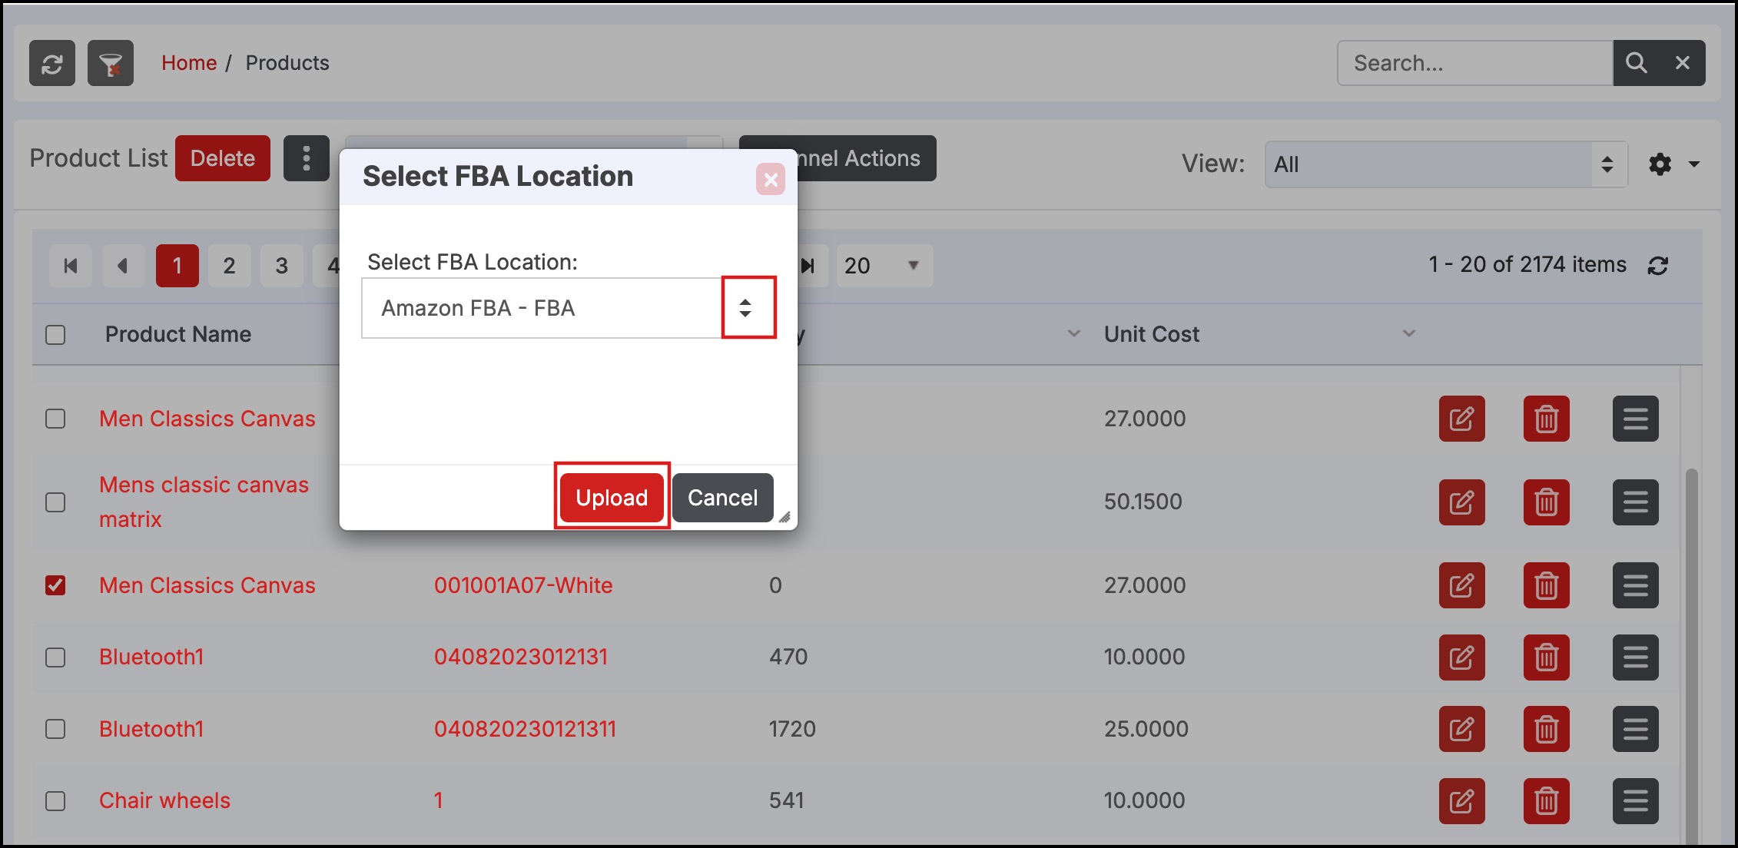Screen dimensions: 1738x848
Task: Click the clear filter funnel icon
Action: pos(111,63)
